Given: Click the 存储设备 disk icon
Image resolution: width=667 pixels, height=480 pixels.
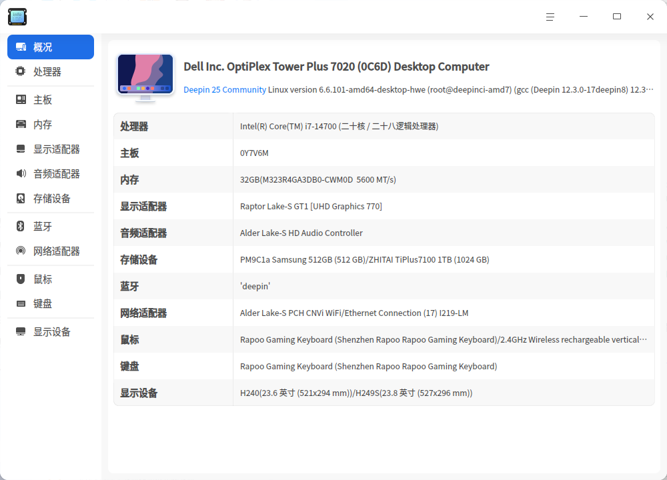Looking at the screenshot, I should click(21, 198).
